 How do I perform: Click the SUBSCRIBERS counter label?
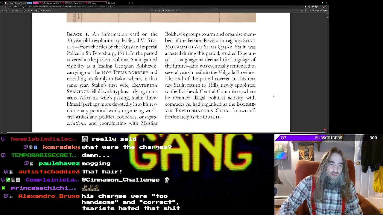[x=328, y=138]
